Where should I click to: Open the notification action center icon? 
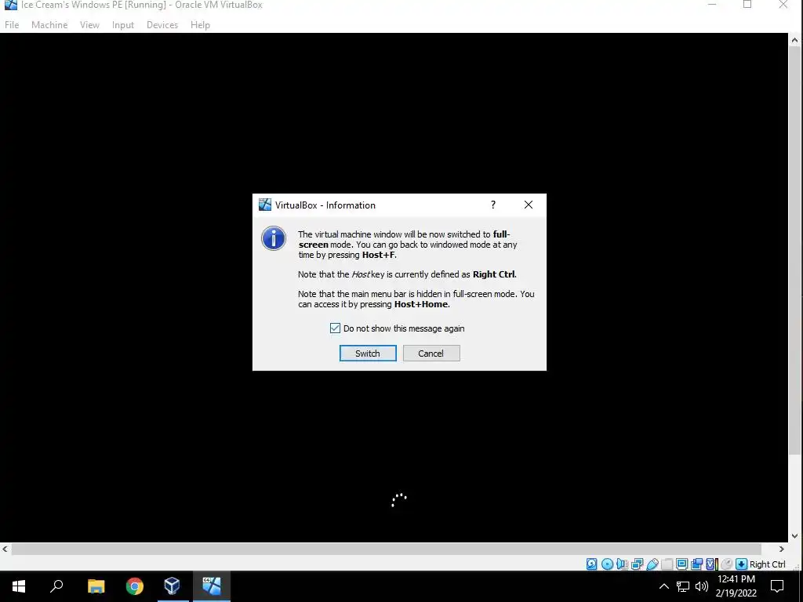777,586
